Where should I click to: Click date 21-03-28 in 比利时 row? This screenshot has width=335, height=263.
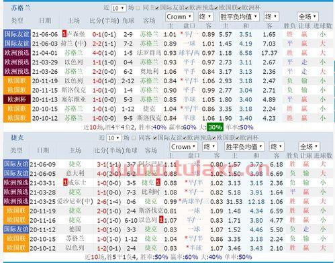[43, 193]
